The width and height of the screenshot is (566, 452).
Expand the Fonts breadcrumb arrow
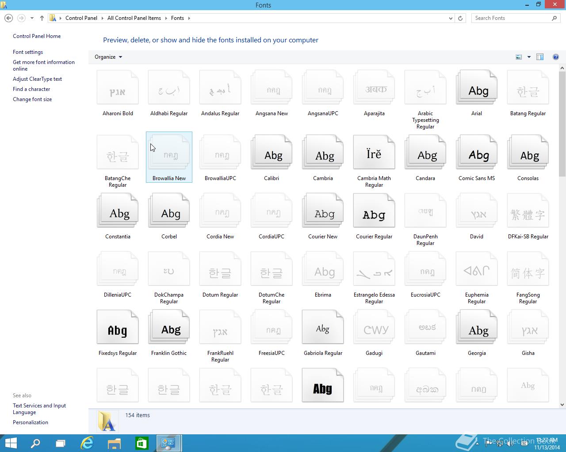[x=189, y=18]
